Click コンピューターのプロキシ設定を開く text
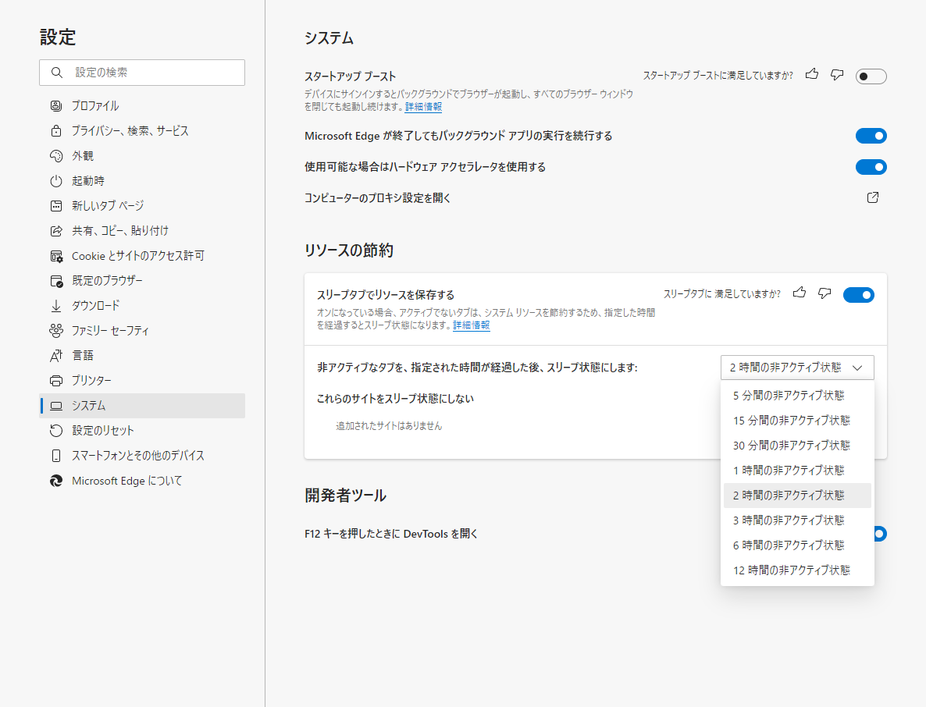926x707 pixels. (x=378, y=198)
